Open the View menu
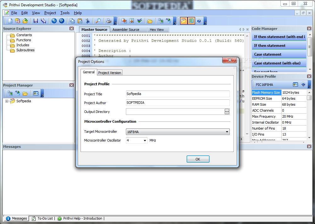The width and height of the screenshot is (315, 224). (x=36, y=13)
